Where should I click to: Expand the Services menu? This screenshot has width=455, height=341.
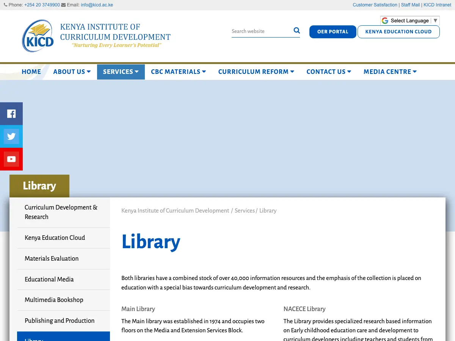(x=121, y=72)
